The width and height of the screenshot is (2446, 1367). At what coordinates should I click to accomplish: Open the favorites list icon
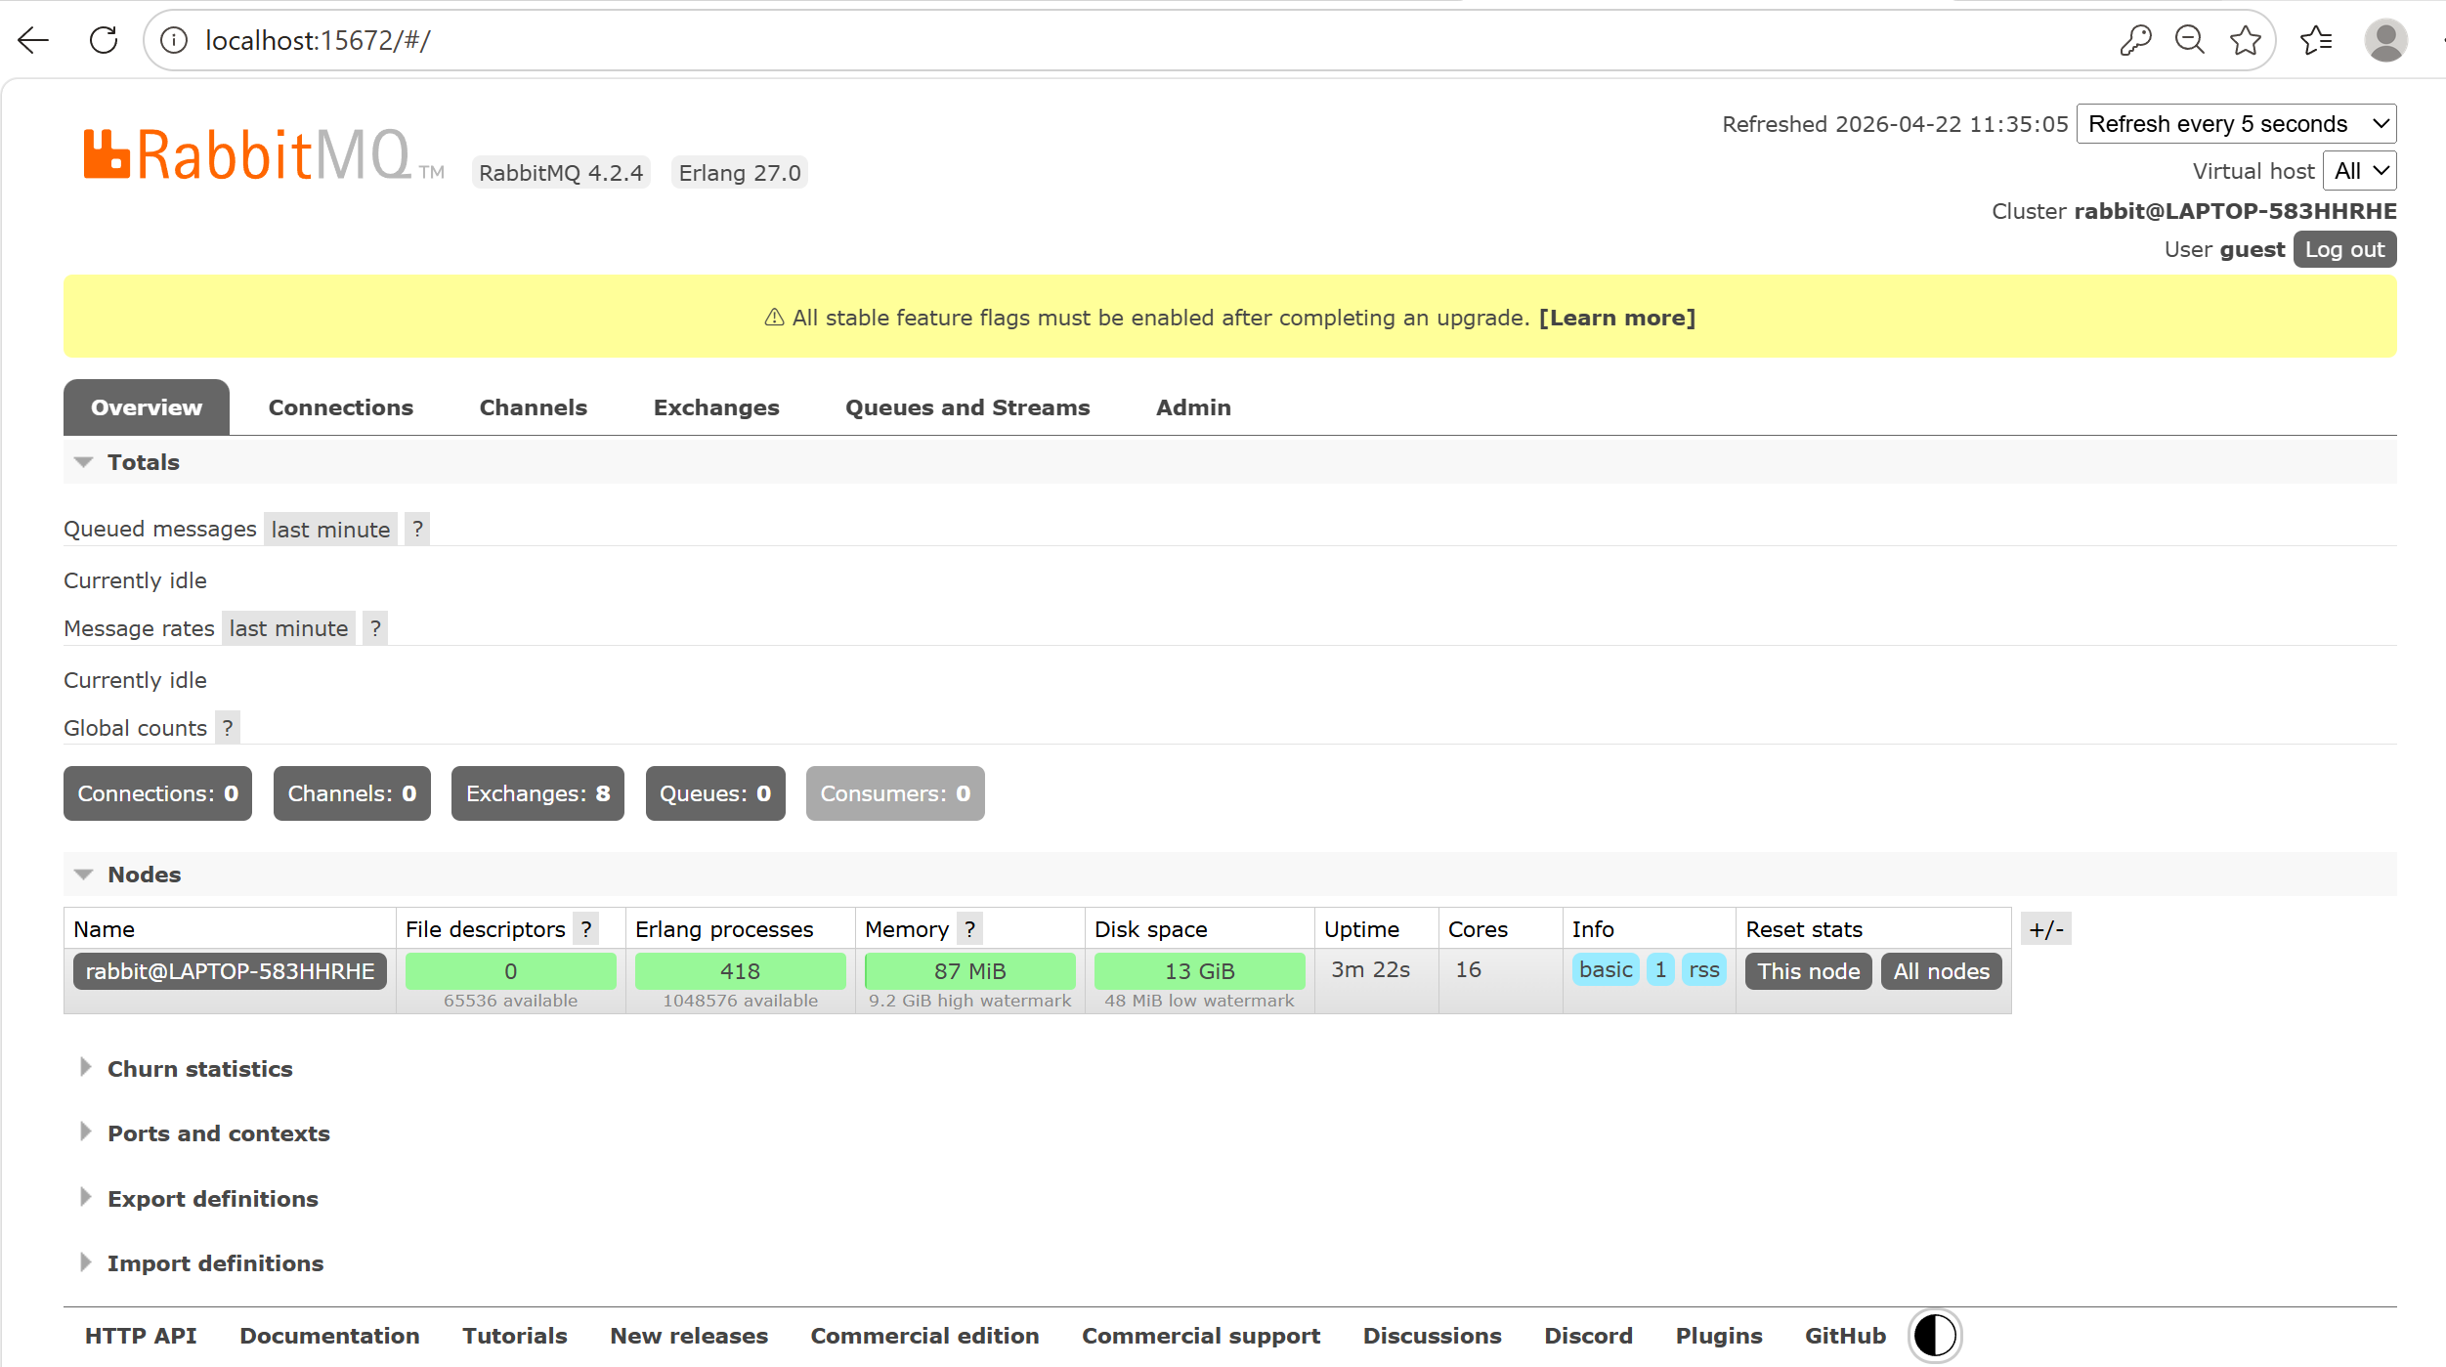(x=2317, y=40)
